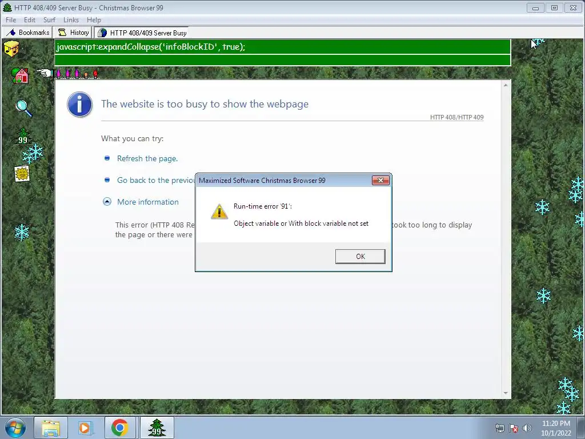
Task: Open the Action Center flag tray icon
Action: point(514,428)
